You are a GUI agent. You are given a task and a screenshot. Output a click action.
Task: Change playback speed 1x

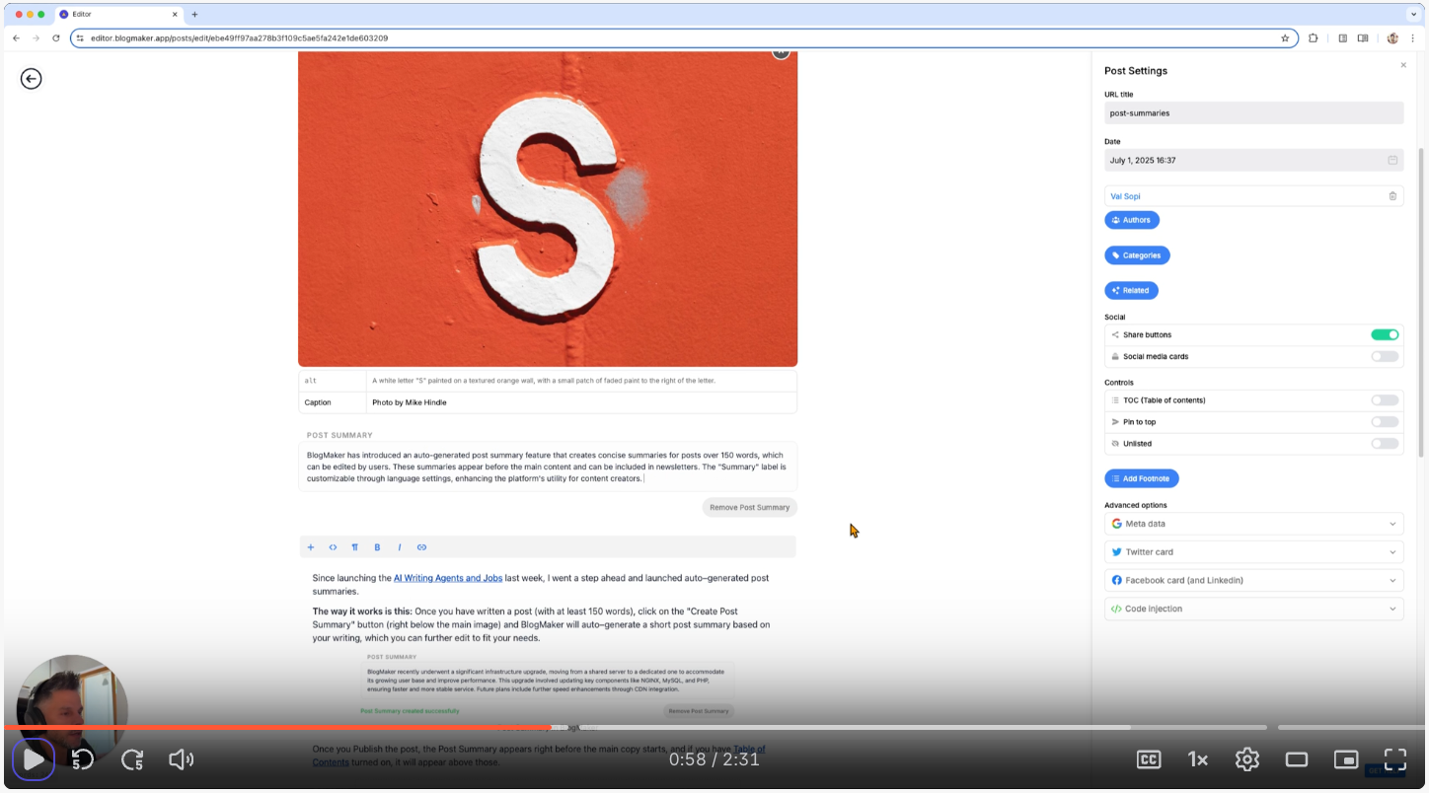coord(1198,759)
